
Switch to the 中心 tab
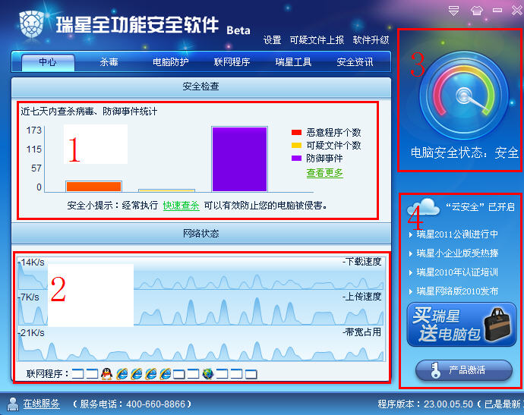click(48, 62)
